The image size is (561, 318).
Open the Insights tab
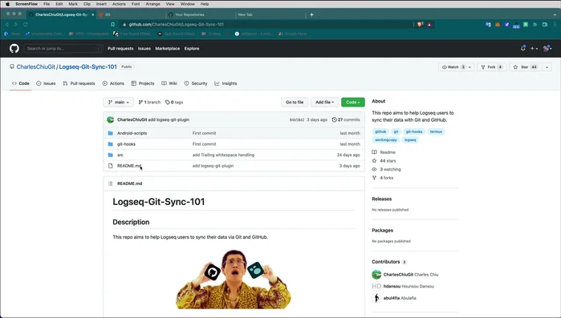point(226,83)
